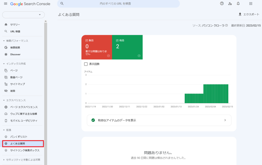Click the phone icon beside モバイル ユーザビリティ
Screen dimensions: 262x165
point(6,120)
